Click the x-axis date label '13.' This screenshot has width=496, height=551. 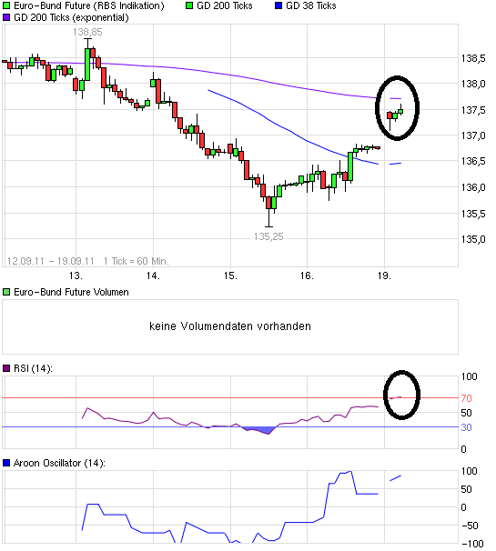point(76,275)
